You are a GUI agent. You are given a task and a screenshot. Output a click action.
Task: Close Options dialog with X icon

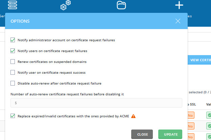pyautogui.click(x=178, y=21)
